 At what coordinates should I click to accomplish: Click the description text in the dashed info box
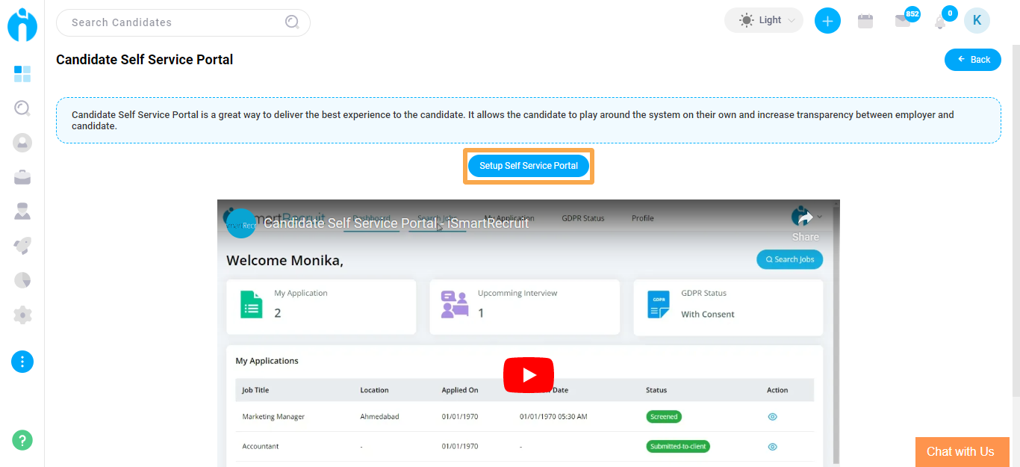[513, 120]
